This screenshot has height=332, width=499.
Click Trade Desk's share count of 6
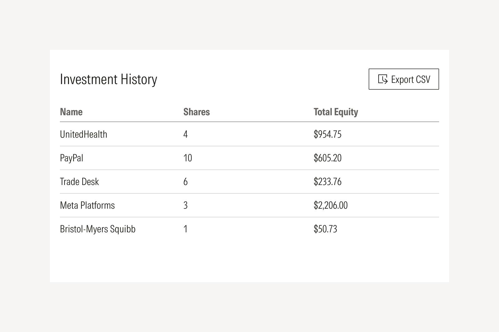pos(186,182)
